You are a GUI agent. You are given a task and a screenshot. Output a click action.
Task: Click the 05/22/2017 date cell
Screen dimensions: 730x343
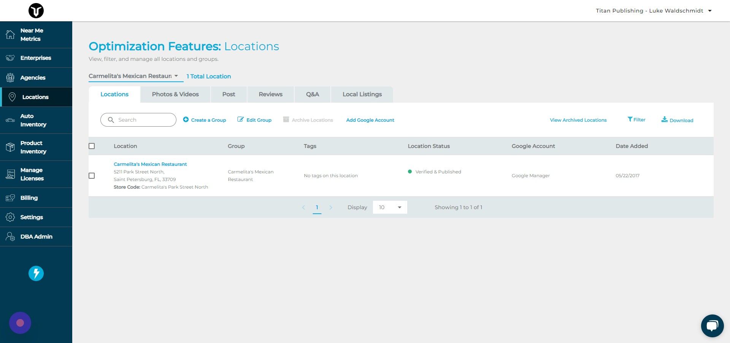click(x=627, y=176)
